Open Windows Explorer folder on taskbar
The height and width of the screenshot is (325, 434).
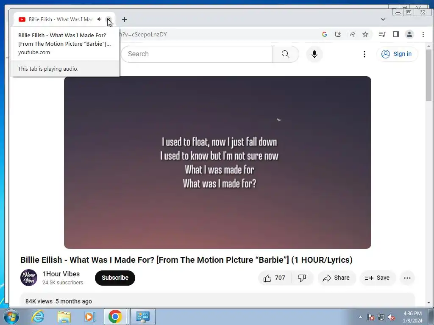coord(64,317)
